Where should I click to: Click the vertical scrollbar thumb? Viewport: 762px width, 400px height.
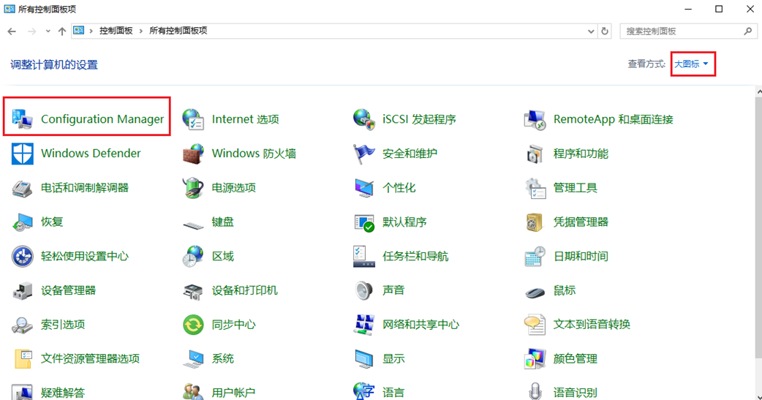tap(758, 228)
